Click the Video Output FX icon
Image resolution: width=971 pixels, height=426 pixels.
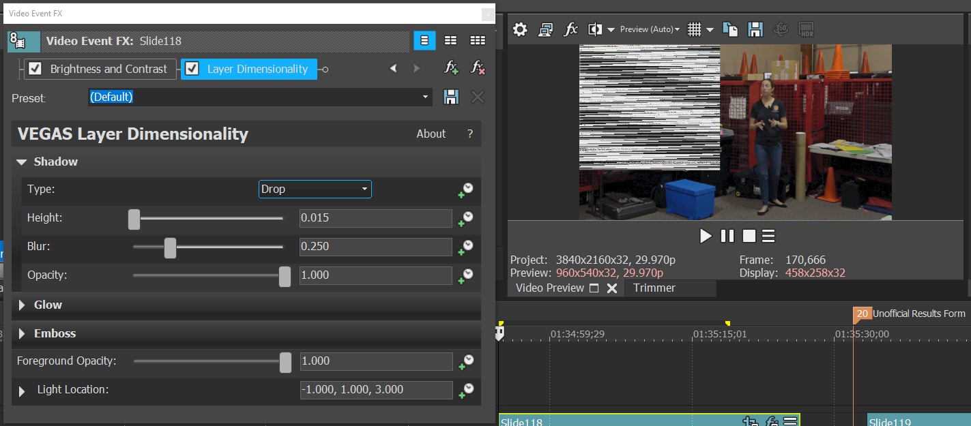click(x=570, y=29)
